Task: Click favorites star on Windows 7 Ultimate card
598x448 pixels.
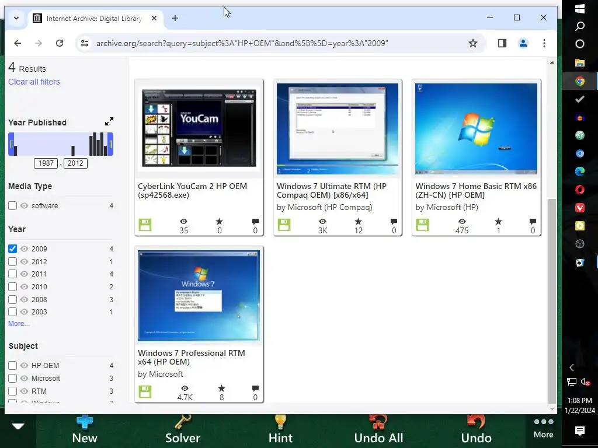Action: 358,221
